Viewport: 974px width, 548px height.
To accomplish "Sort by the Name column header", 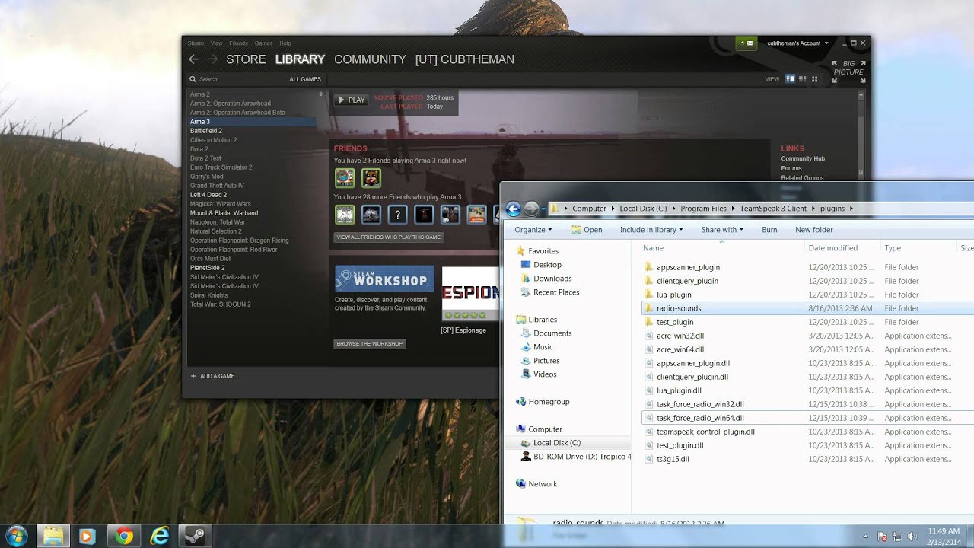I will point(653,248).
